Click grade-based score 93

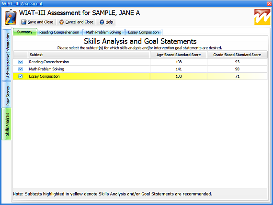coord(237,62)
